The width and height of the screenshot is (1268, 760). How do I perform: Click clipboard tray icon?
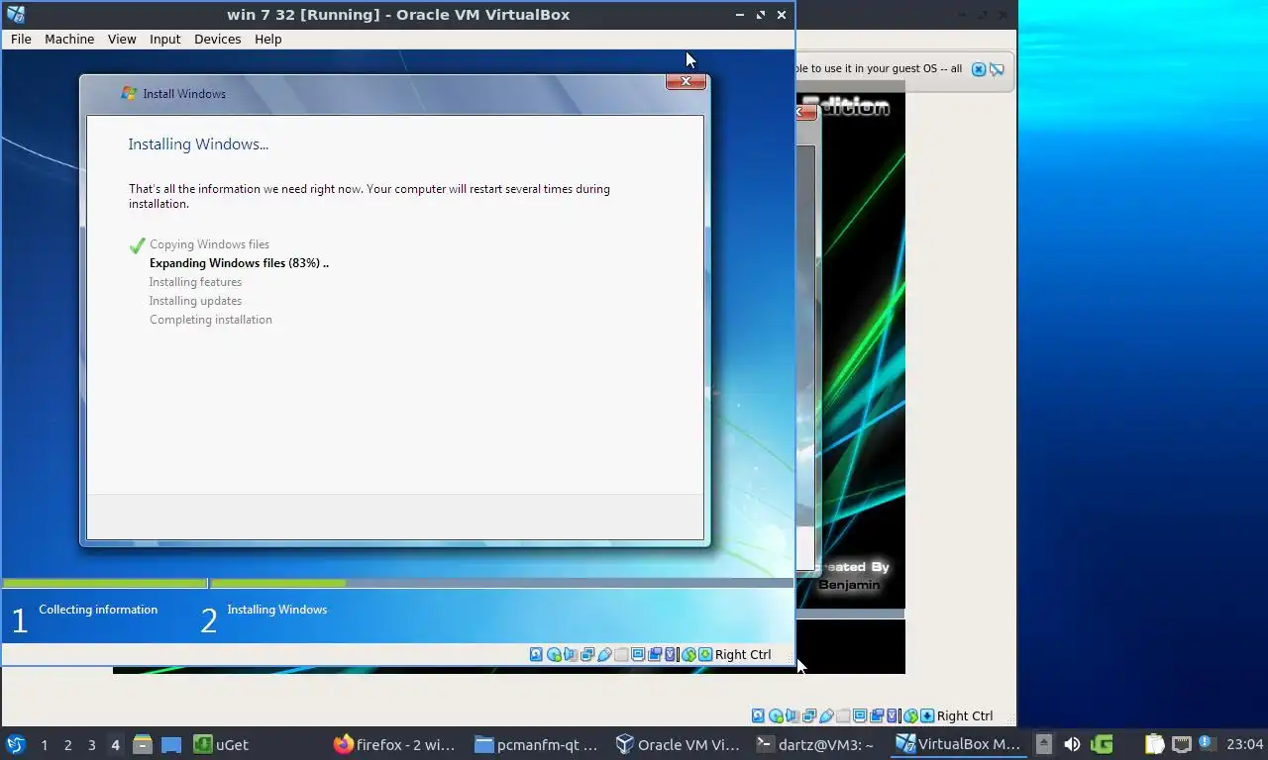pyautogui.click(x=1154, y=744)
